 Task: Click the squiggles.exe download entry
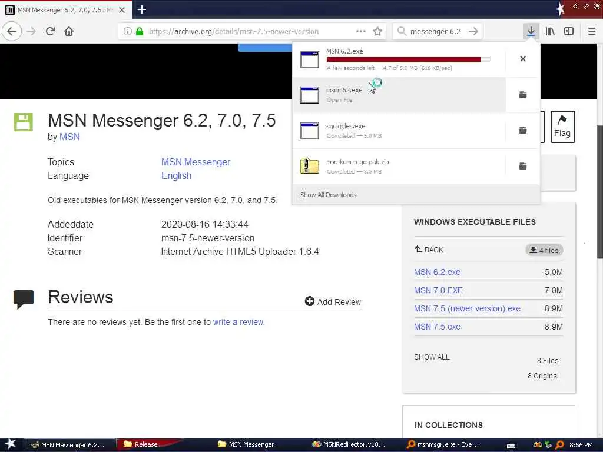(399, 131)
